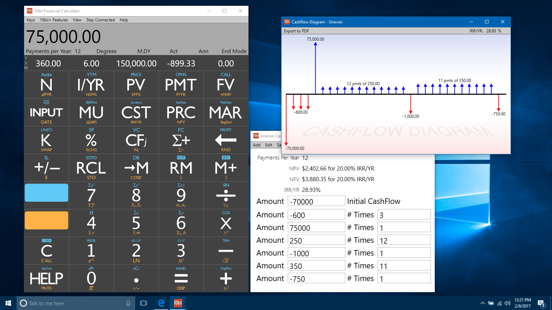Open the 10bii+ Features menu

point(54,20)
